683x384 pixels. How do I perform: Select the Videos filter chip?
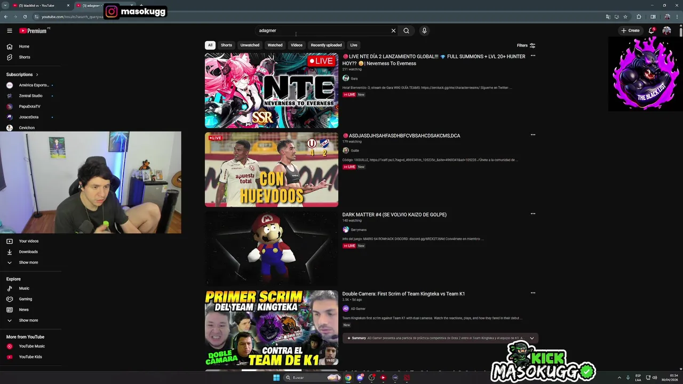[x=297, y=45]
